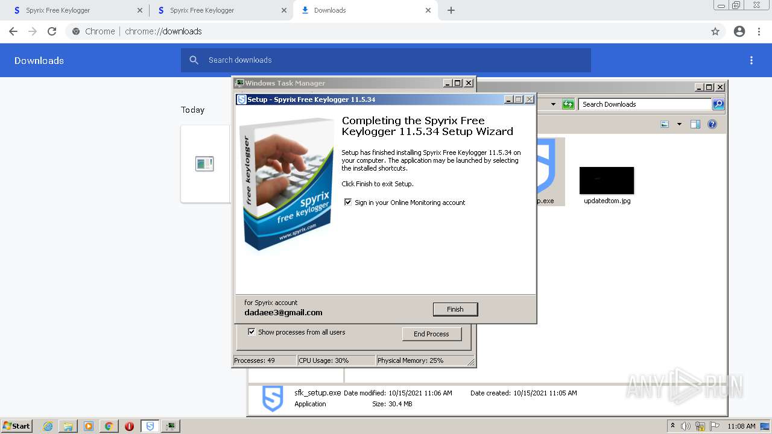Screen dimensions: 772x434
Task: Bookmark this page with star icon
Action: [715, 31]
